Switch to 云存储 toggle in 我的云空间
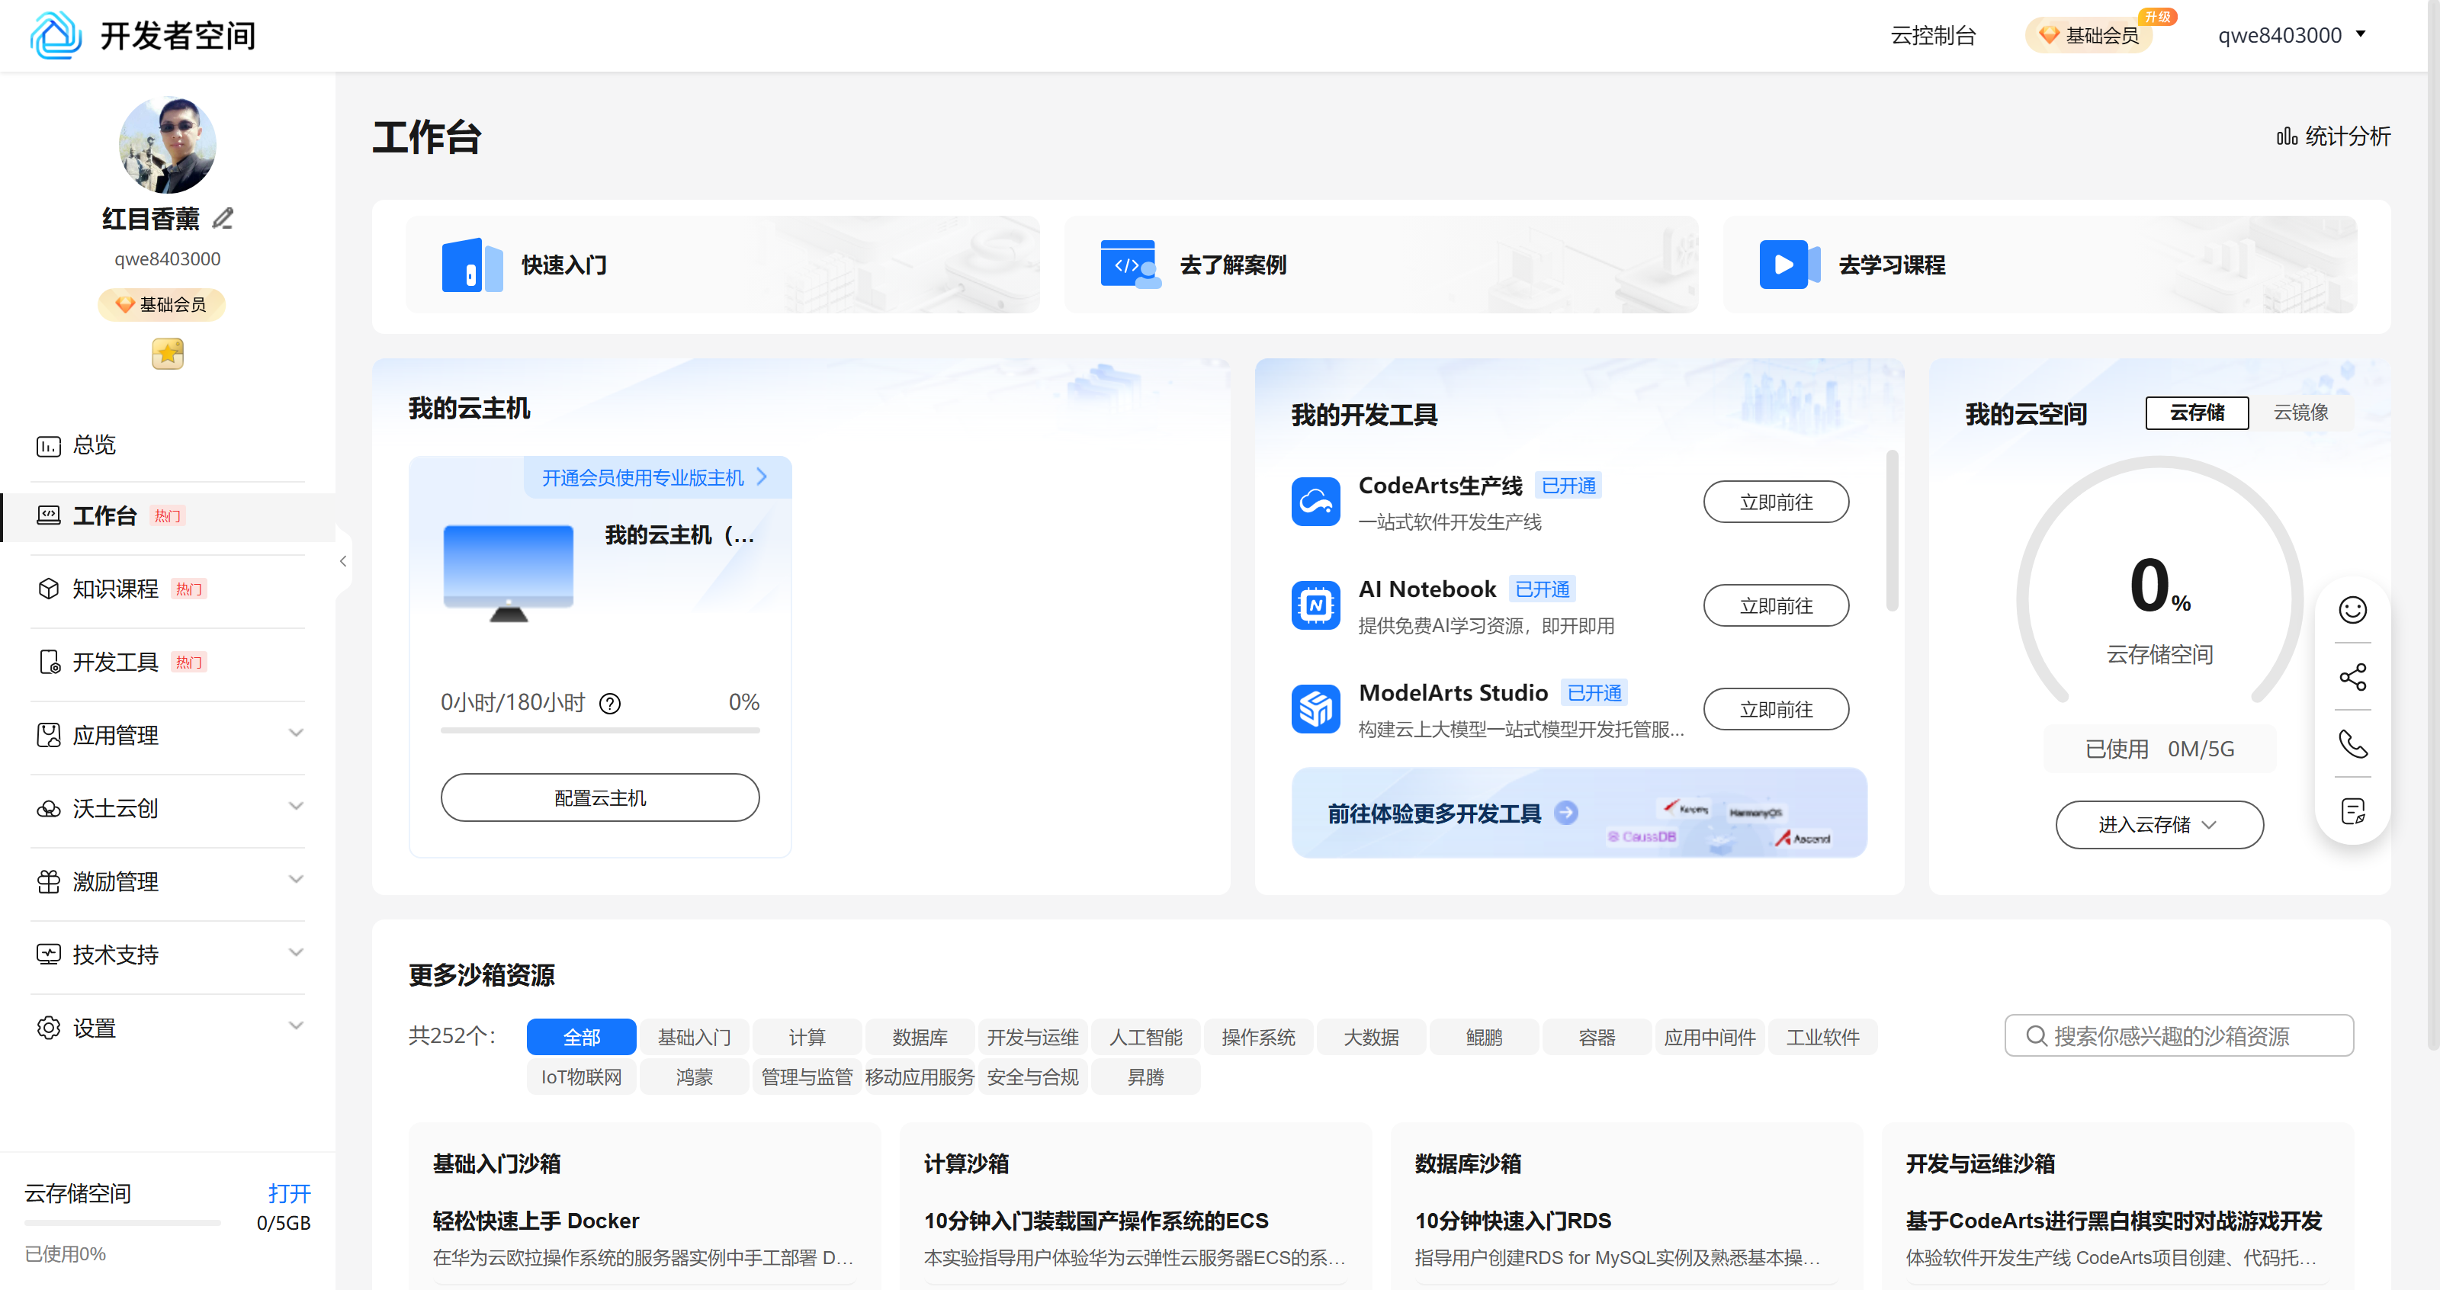2440x1290 pixels. (x=2197, y=413)
